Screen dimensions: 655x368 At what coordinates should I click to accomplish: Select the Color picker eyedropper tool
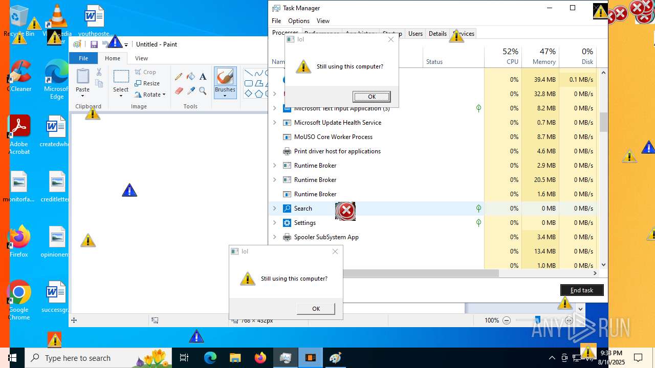(x=191, y=91)
